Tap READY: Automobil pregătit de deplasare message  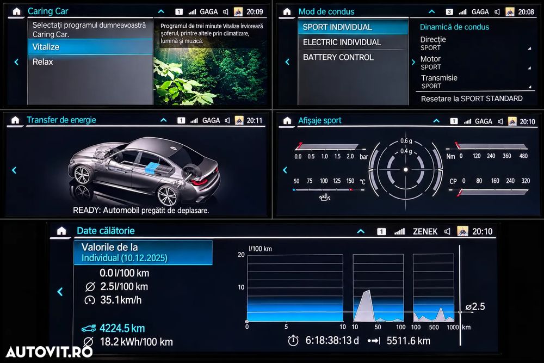click(141, 210)
